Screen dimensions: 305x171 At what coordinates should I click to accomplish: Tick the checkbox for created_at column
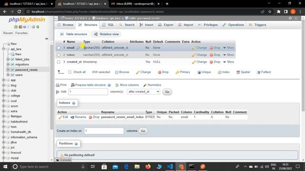59,62
